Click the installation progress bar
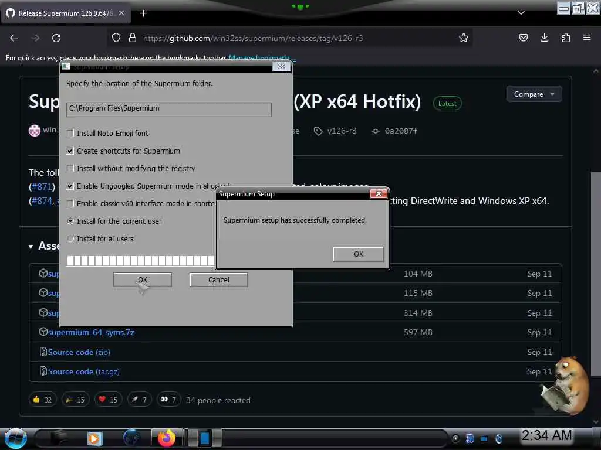The image size is (601, 450). click(141, 261)
